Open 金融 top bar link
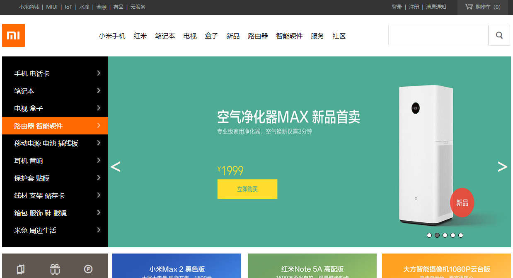Viewport: 513px width, 278px height. (x=102, y=7)
